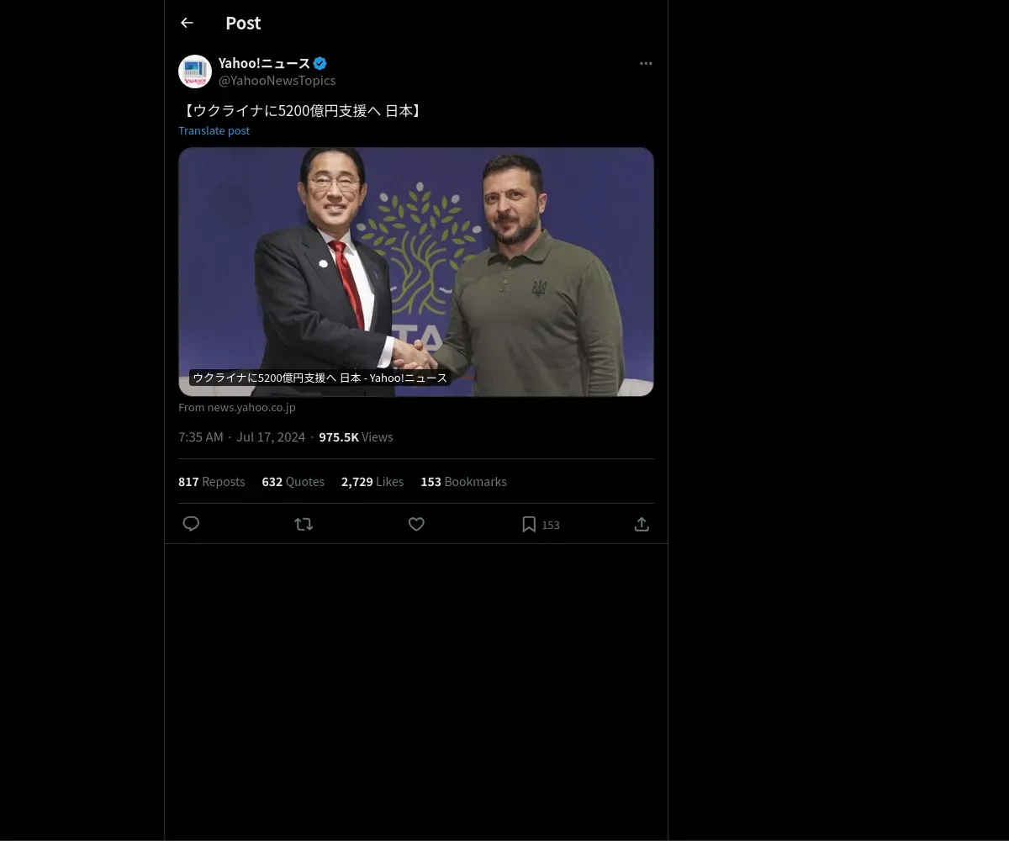Like the post with heart icon

click(416, 524)
